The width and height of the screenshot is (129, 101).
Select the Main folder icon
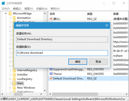click(x=14, y=83)
